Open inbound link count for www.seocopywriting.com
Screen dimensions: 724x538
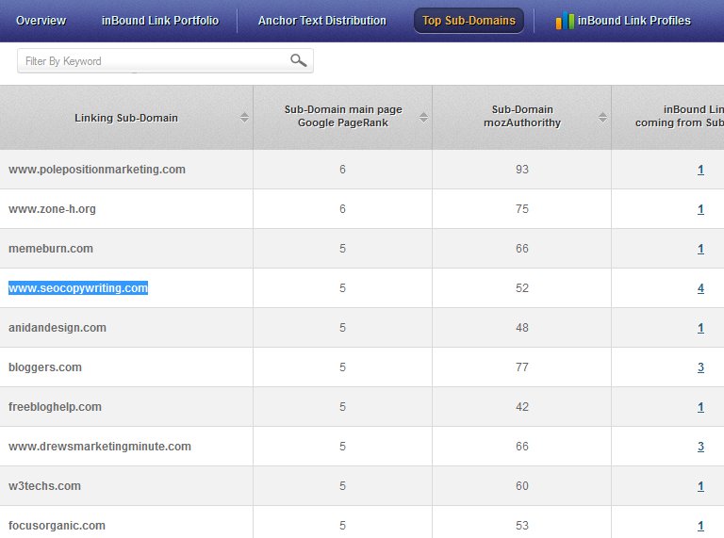point(700,288)
